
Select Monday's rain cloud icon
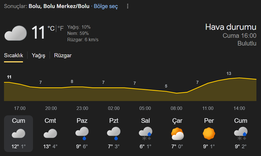coord(114,133)
